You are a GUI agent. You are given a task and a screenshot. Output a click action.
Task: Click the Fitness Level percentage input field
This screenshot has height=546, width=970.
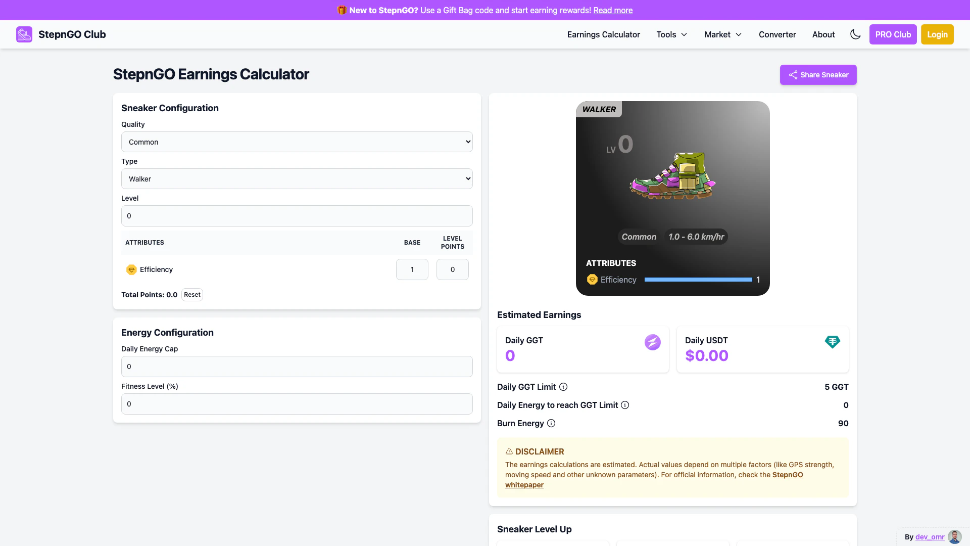tap(297, 404)
